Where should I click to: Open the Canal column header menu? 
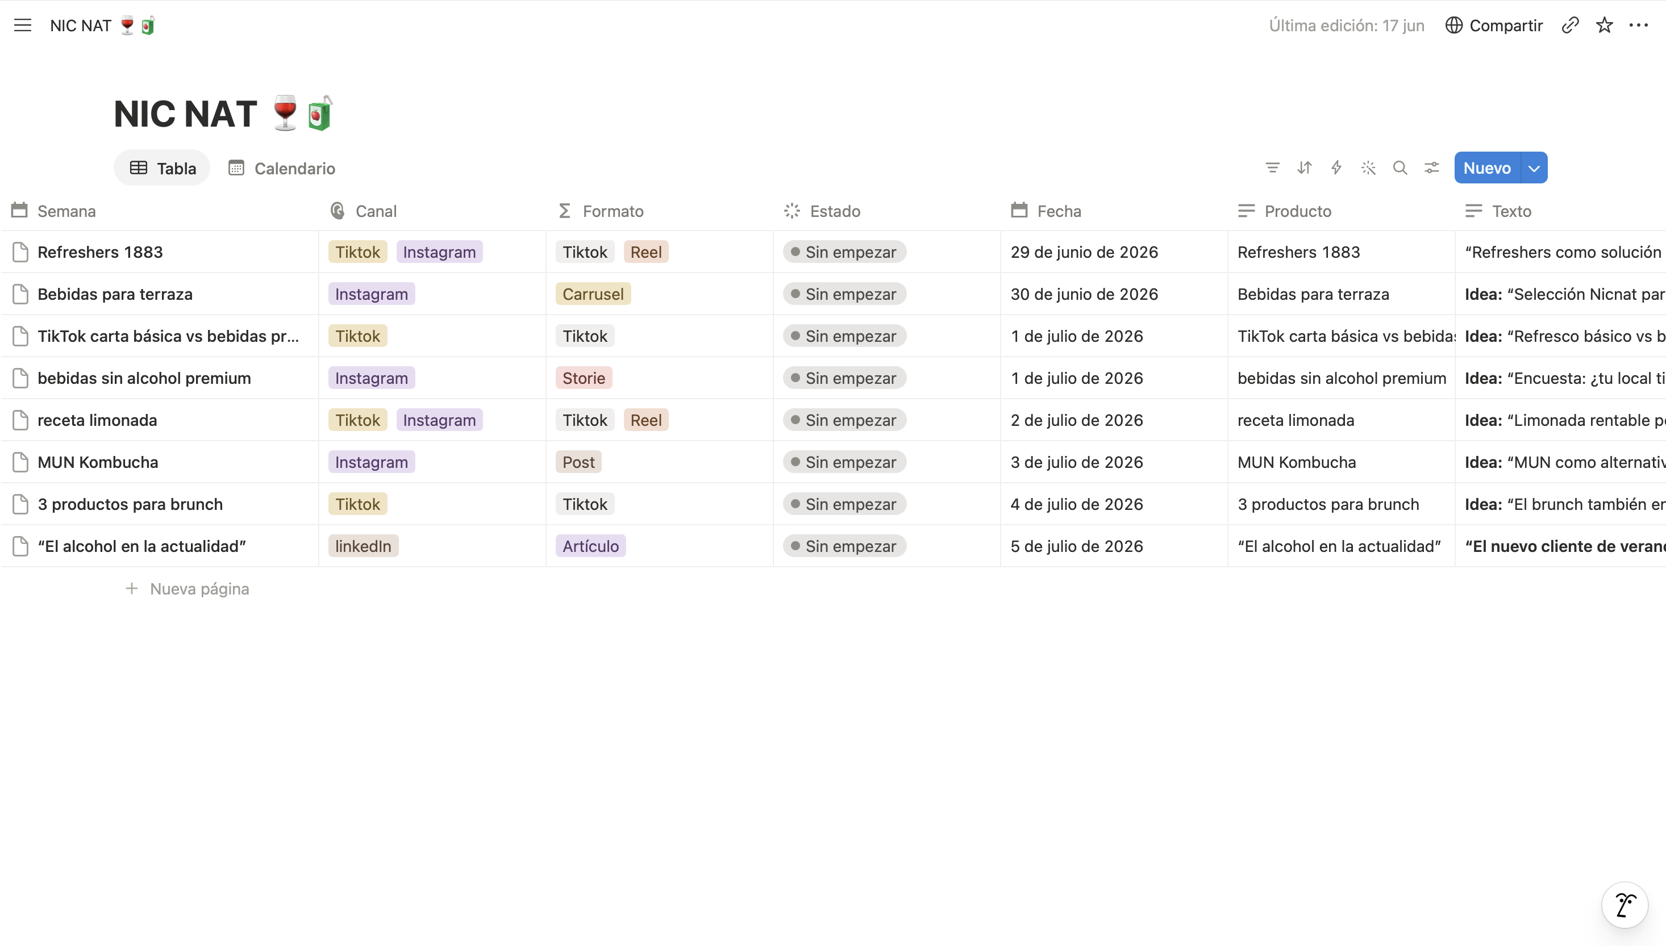432,211
